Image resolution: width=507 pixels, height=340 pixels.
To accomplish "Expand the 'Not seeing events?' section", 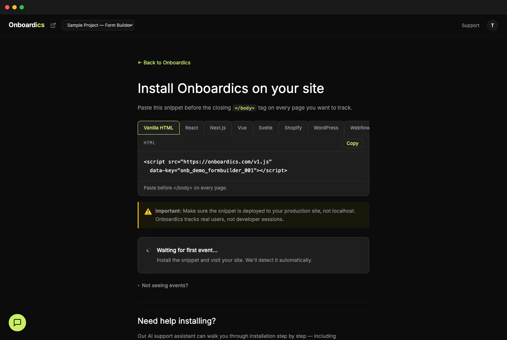I will [163, 285].
